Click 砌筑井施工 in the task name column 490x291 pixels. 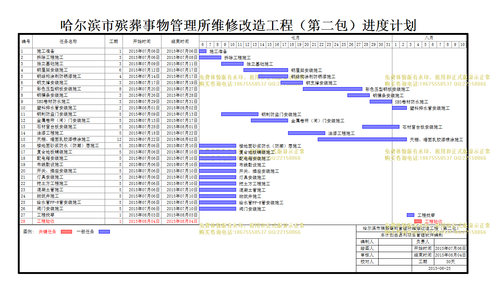click(48, 196)
